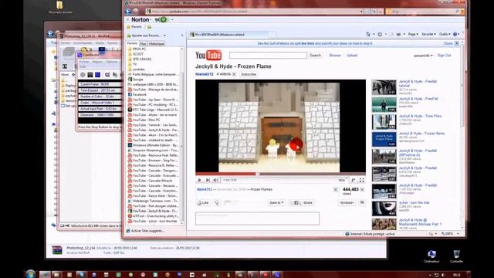The width and height of the screenshot is (494, 278).
Task: Click the YouTube logo
Action: [208, 55]
